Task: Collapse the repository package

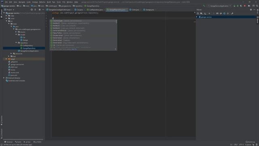Action: 16,43
